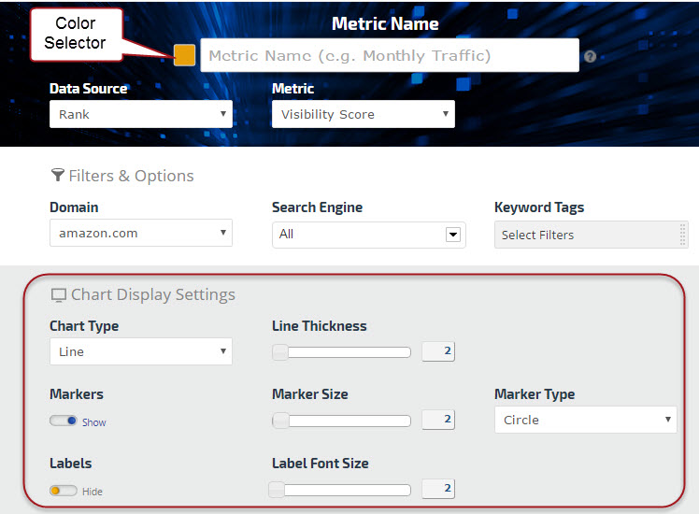Focus the Metric Name input field
The height and width of the screenshot is (514, 699).
tap(389, 56)
